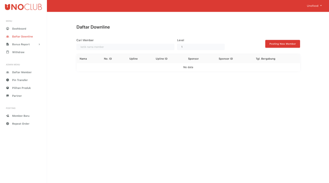Click the Tgl. Bergabung column header
The width and height of the screenshot is (329, 183).
265,59
